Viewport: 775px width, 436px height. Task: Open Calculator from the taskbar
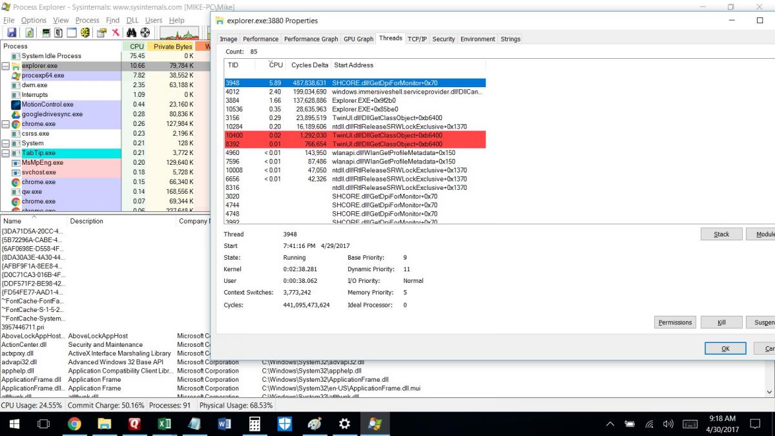tap(254, 424)
